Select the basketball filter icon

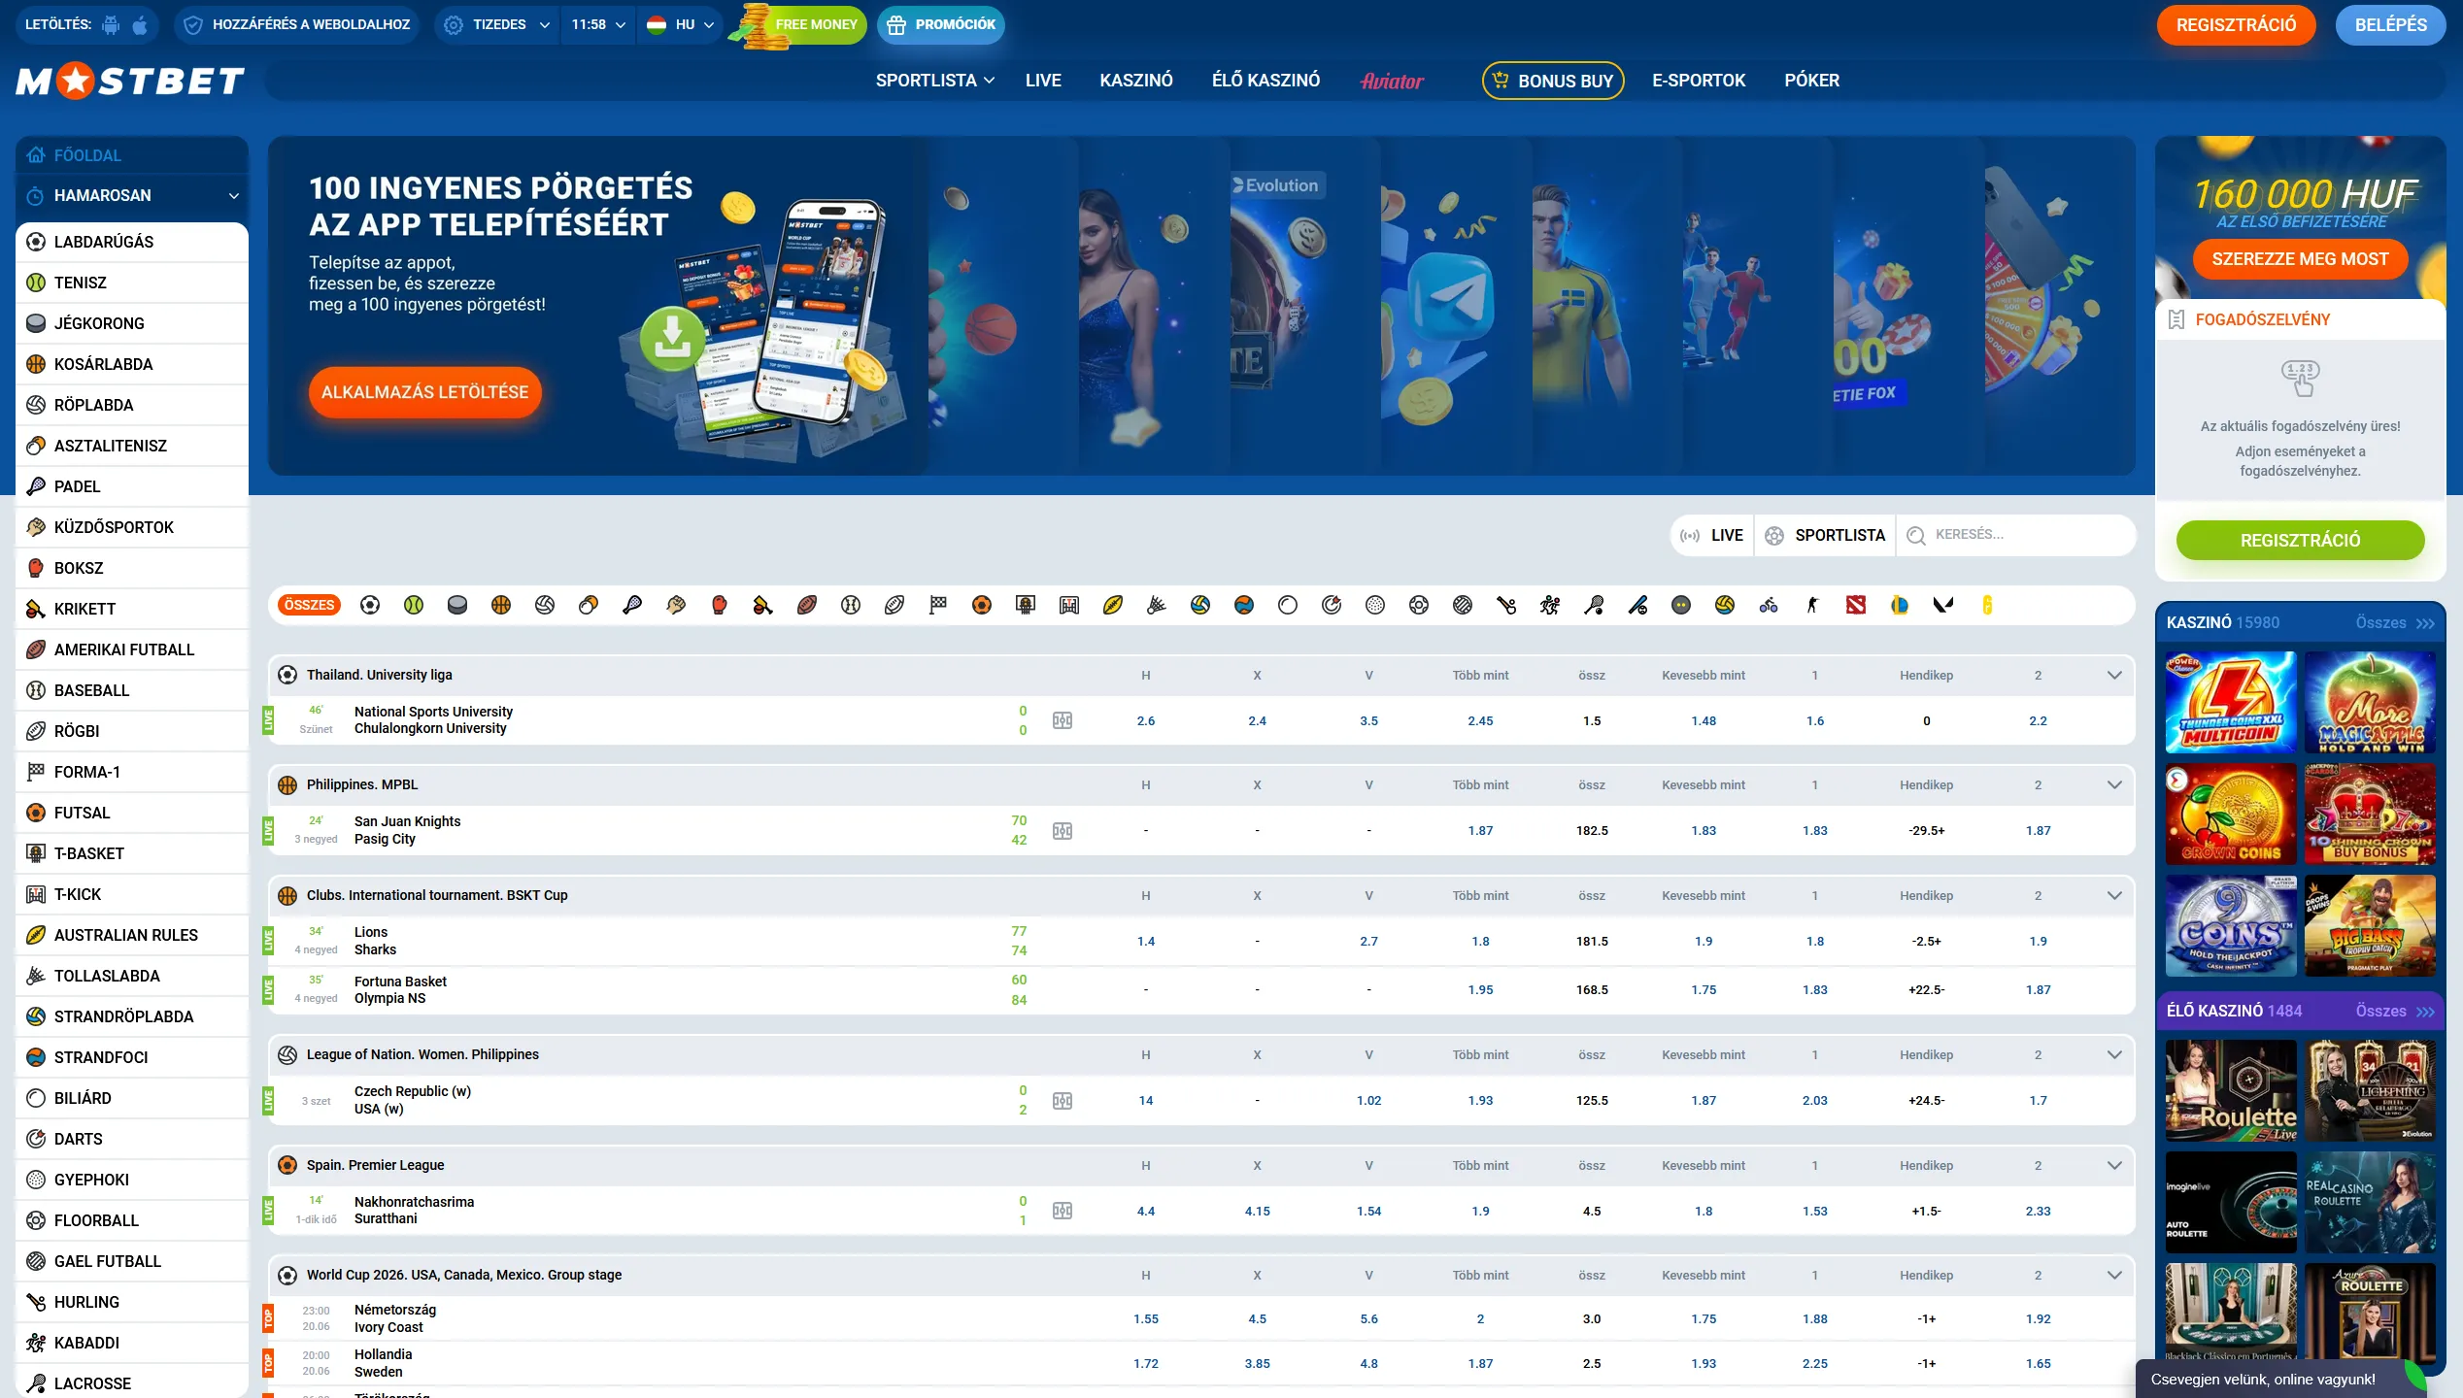pos(501,605)
